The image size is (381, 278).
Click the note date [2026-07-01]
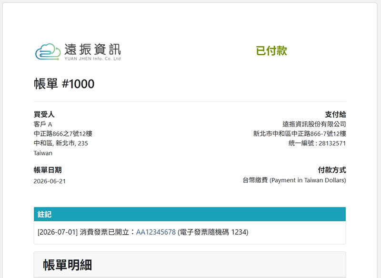(x=58, y=232)
